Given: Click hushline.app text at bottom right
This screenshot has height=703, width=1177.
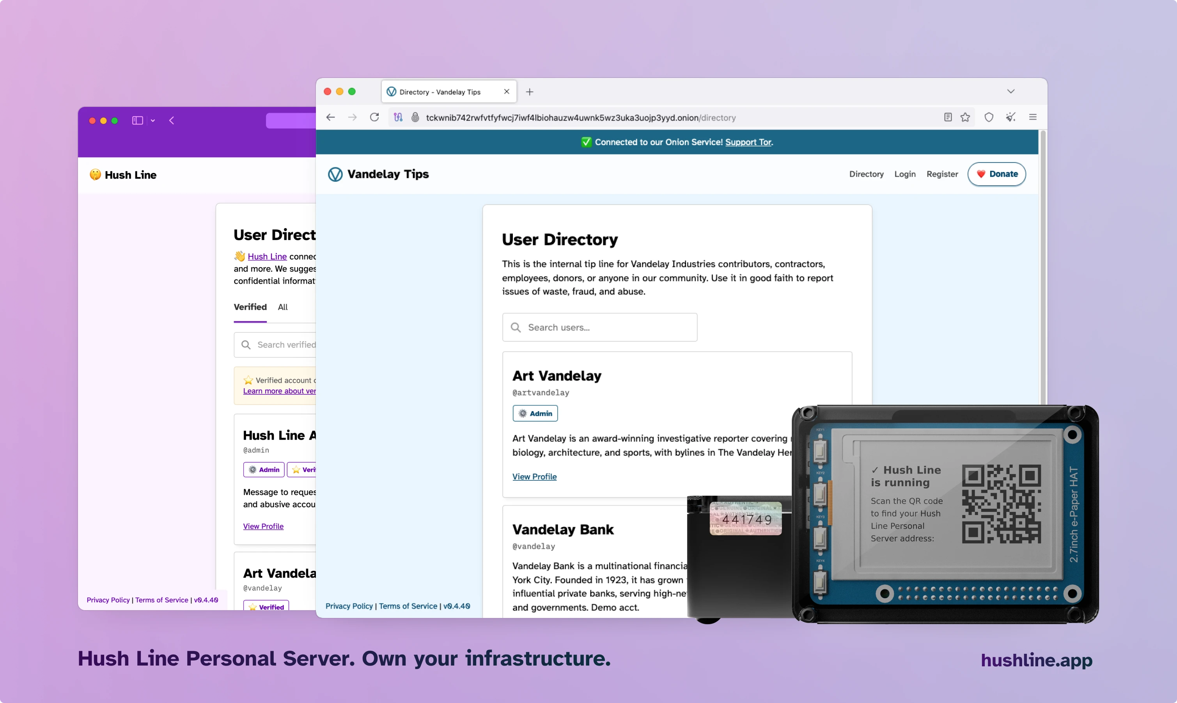Looking at the screenshot, I should (x=1036, y=660).
